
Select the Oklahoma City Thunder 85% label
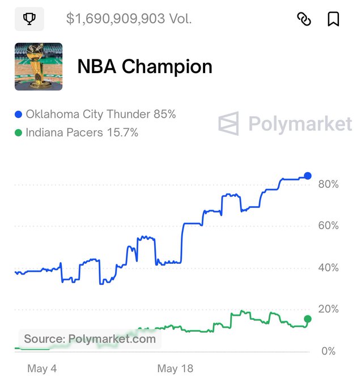click(101, 114)
